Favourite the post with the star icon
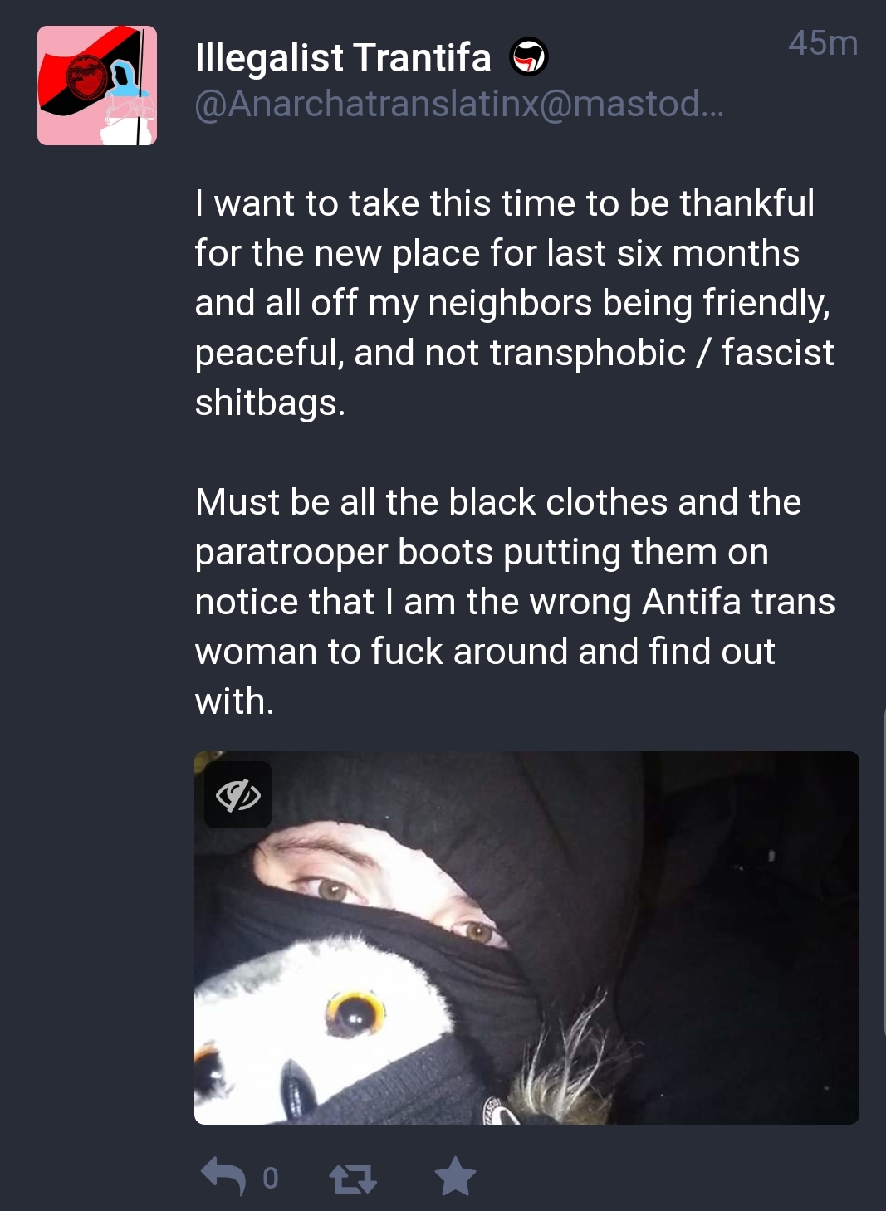 click(x=456, y=1176)
